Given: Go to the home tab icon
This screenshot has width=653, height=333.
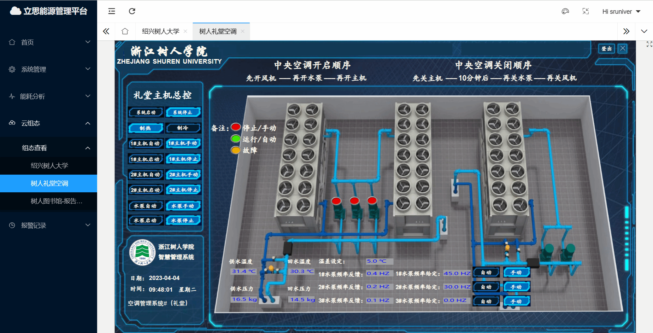Looking at the screenshot, I should click(x=125, y=31).
